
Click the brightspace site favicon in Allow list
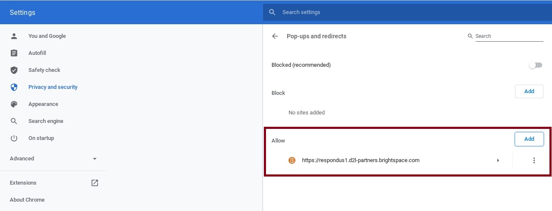[292, 160]
